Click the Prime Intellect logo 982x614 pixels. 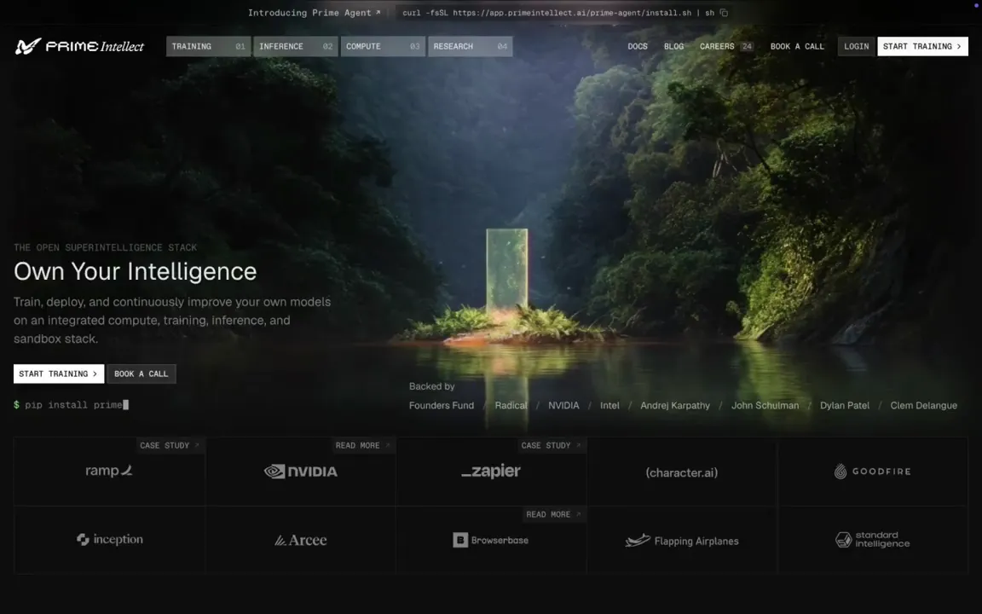pos(79,46)
